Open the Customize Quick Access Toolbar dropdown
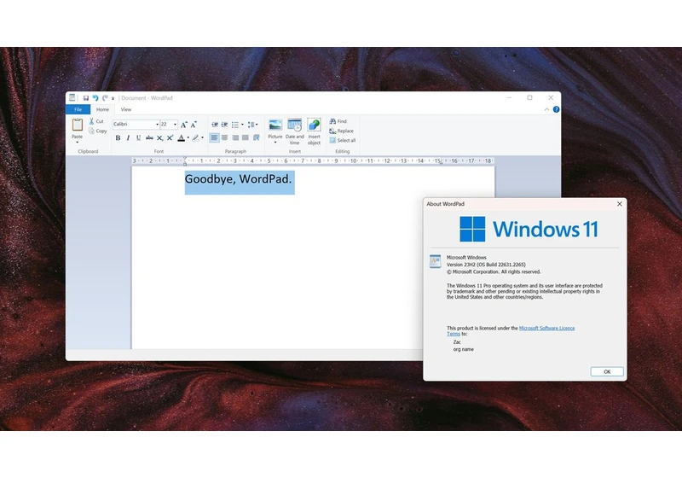This screenshot has width=682, height=478. tap(113, 98)
